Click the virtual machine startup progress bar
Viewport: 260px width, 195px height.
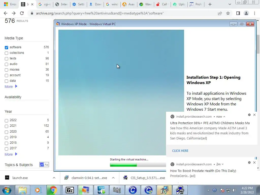click(x=138, y=165)
